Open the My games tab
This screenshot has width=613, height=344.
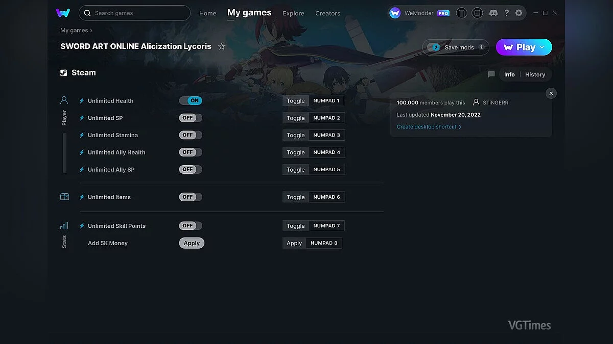coord(249,13)
